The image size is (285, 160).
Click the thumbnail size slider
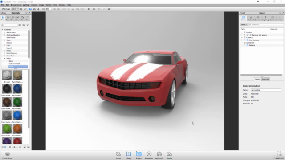pyautogui.click(x=15, y=147)
